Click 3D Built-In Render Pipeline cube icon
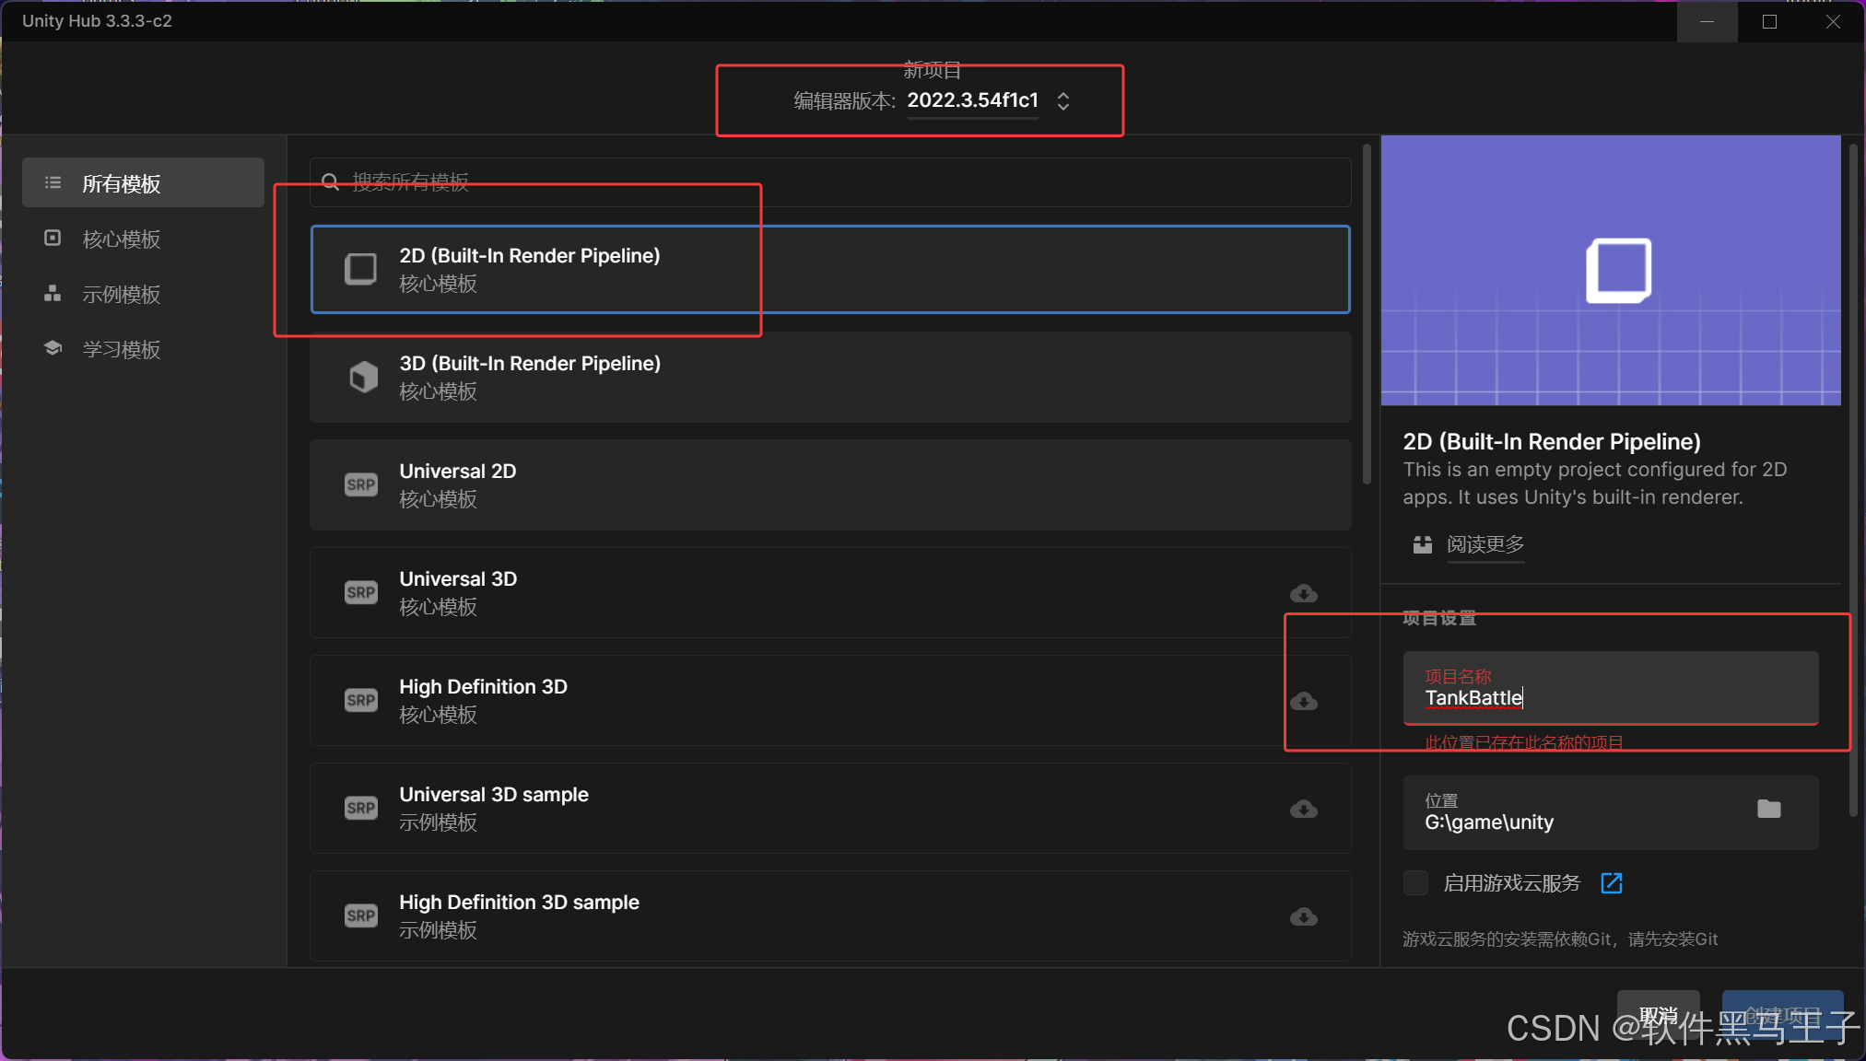Image resolution: width=1866 pixels, height=1061 pixels. click(363, 377)
